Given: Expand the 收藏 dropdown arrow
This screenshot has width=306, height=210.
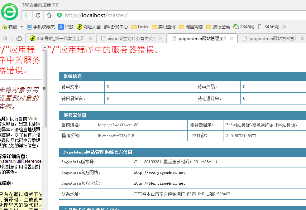Looking at the screenshot, I should coord(21,27).
